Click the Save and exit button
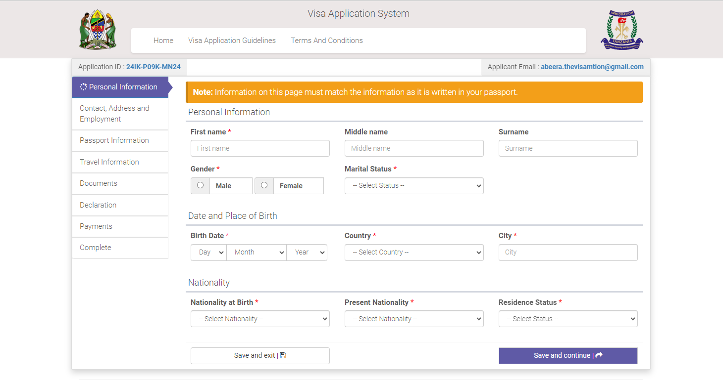This screenshot has height=380, width=723. (260, 356)
